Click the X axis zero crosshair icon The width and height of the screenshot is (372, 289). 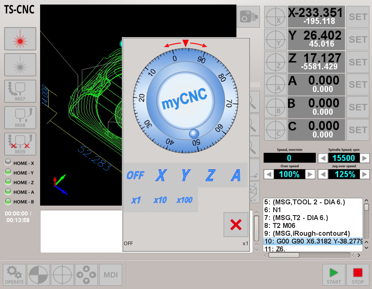[x=275, y=17]
